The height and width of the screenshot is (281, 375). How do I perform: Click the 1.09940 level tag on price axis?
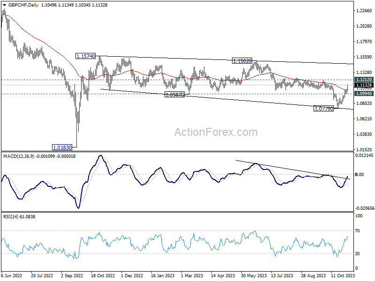pos(364,94)
